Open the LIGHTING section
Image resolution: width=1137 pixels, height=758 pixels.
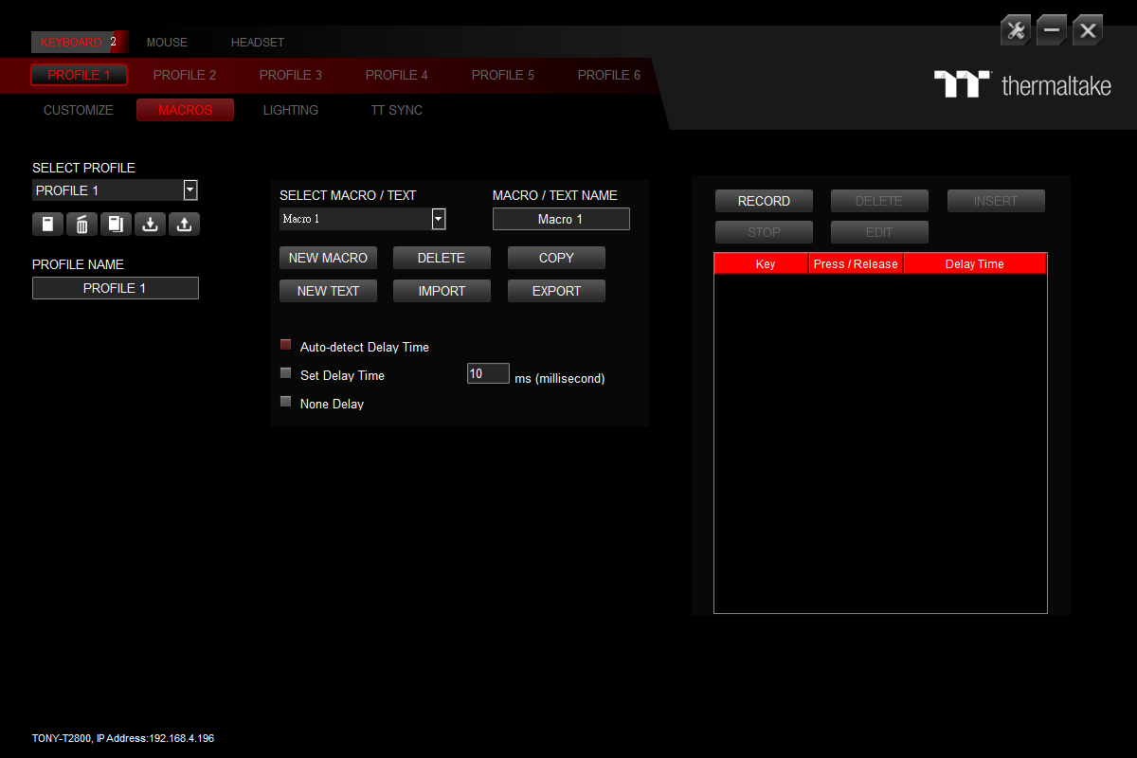[x=291, y=110]
